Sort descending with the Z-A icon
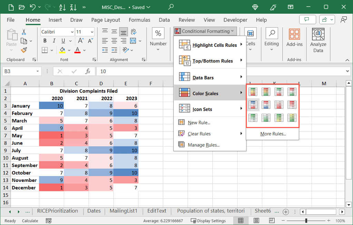Screen dimensions: 353x225 click(x=73, y=7)
